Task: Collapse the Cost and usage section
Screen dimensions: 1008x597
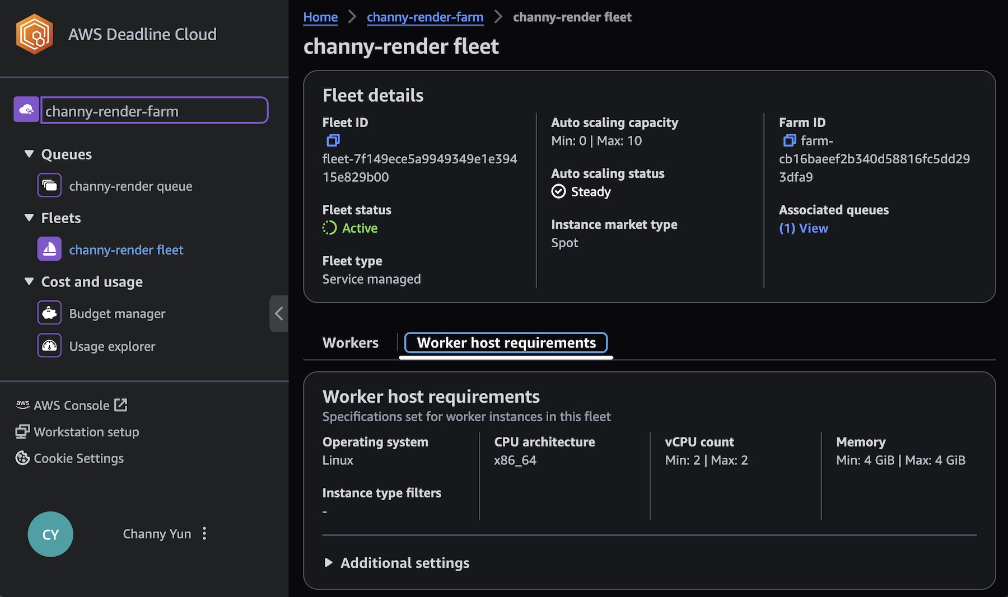Action: (x=29, y=281)
